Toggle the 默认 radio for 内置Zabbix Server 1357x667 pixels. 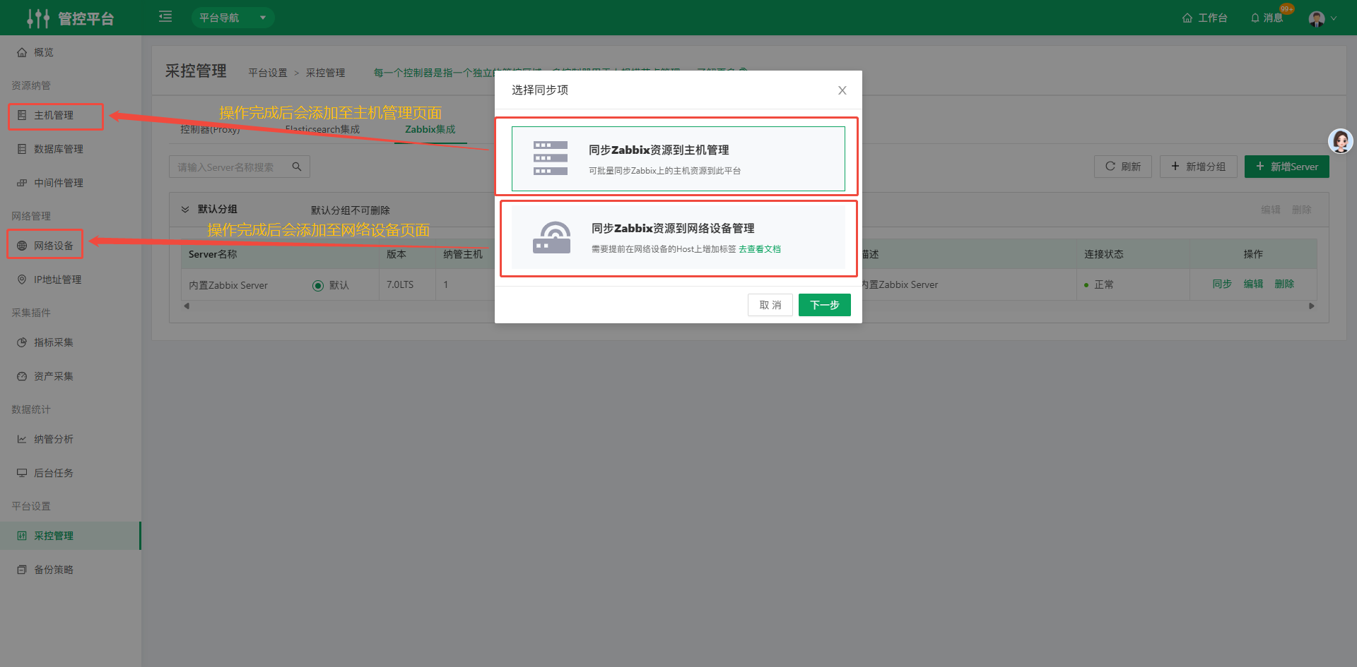point(318,285)
